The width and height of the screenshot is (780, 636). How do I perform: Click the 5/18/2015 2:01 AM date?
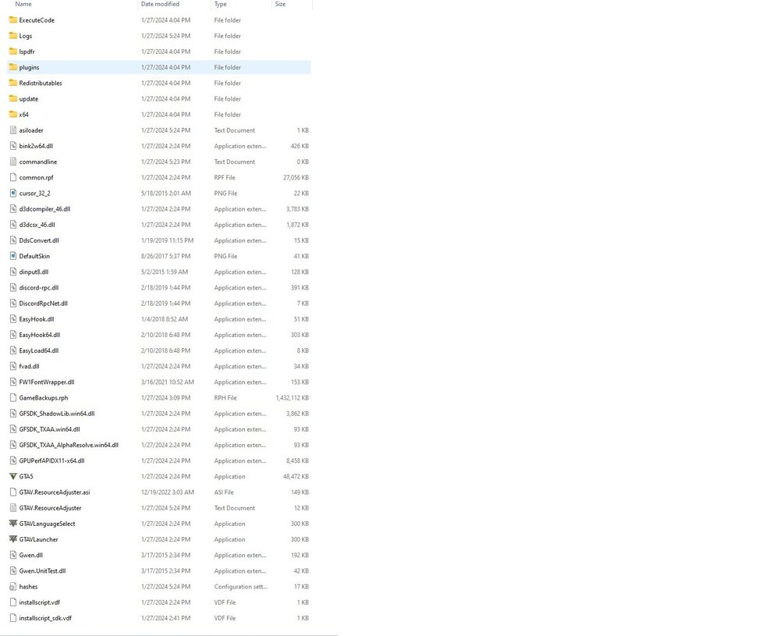click(165, 193)
